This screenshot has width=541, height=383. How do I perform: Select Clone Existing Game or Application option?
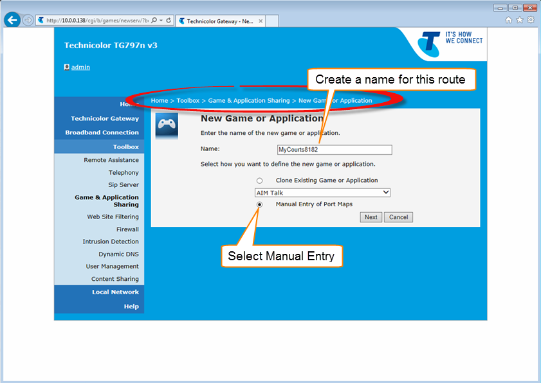pos(259,181)
